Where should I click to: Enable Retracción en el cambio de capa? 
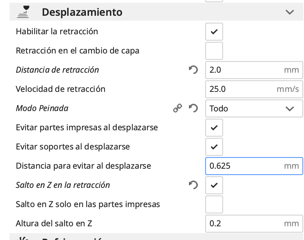214,51
